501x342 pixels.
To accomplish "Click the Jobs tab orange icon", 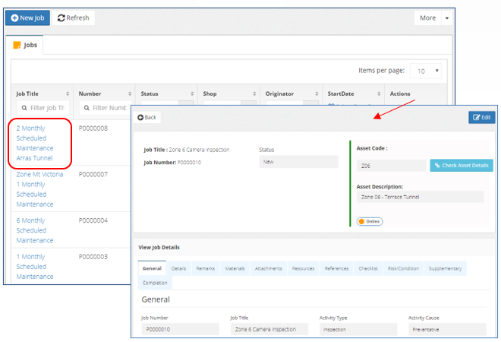I will [x=17, y=45].
